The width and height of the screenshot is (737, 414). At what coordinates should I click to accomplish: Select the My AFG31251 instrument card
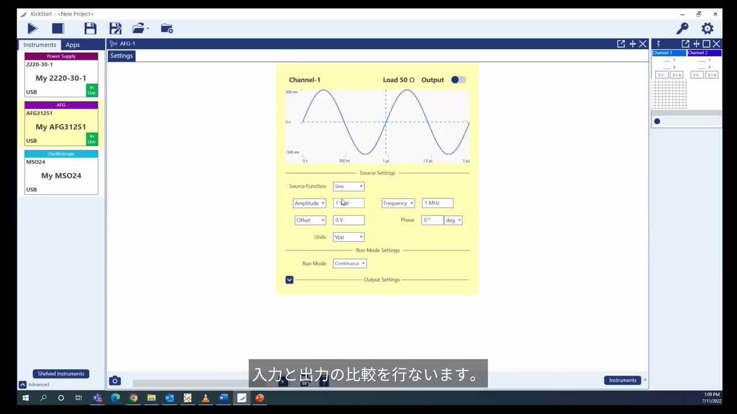61,124
